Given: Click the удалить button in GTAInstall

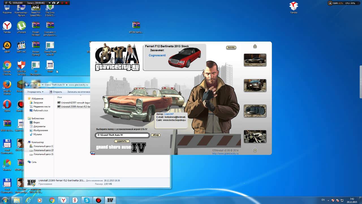Looking at the screenshot, I should 122,141.
